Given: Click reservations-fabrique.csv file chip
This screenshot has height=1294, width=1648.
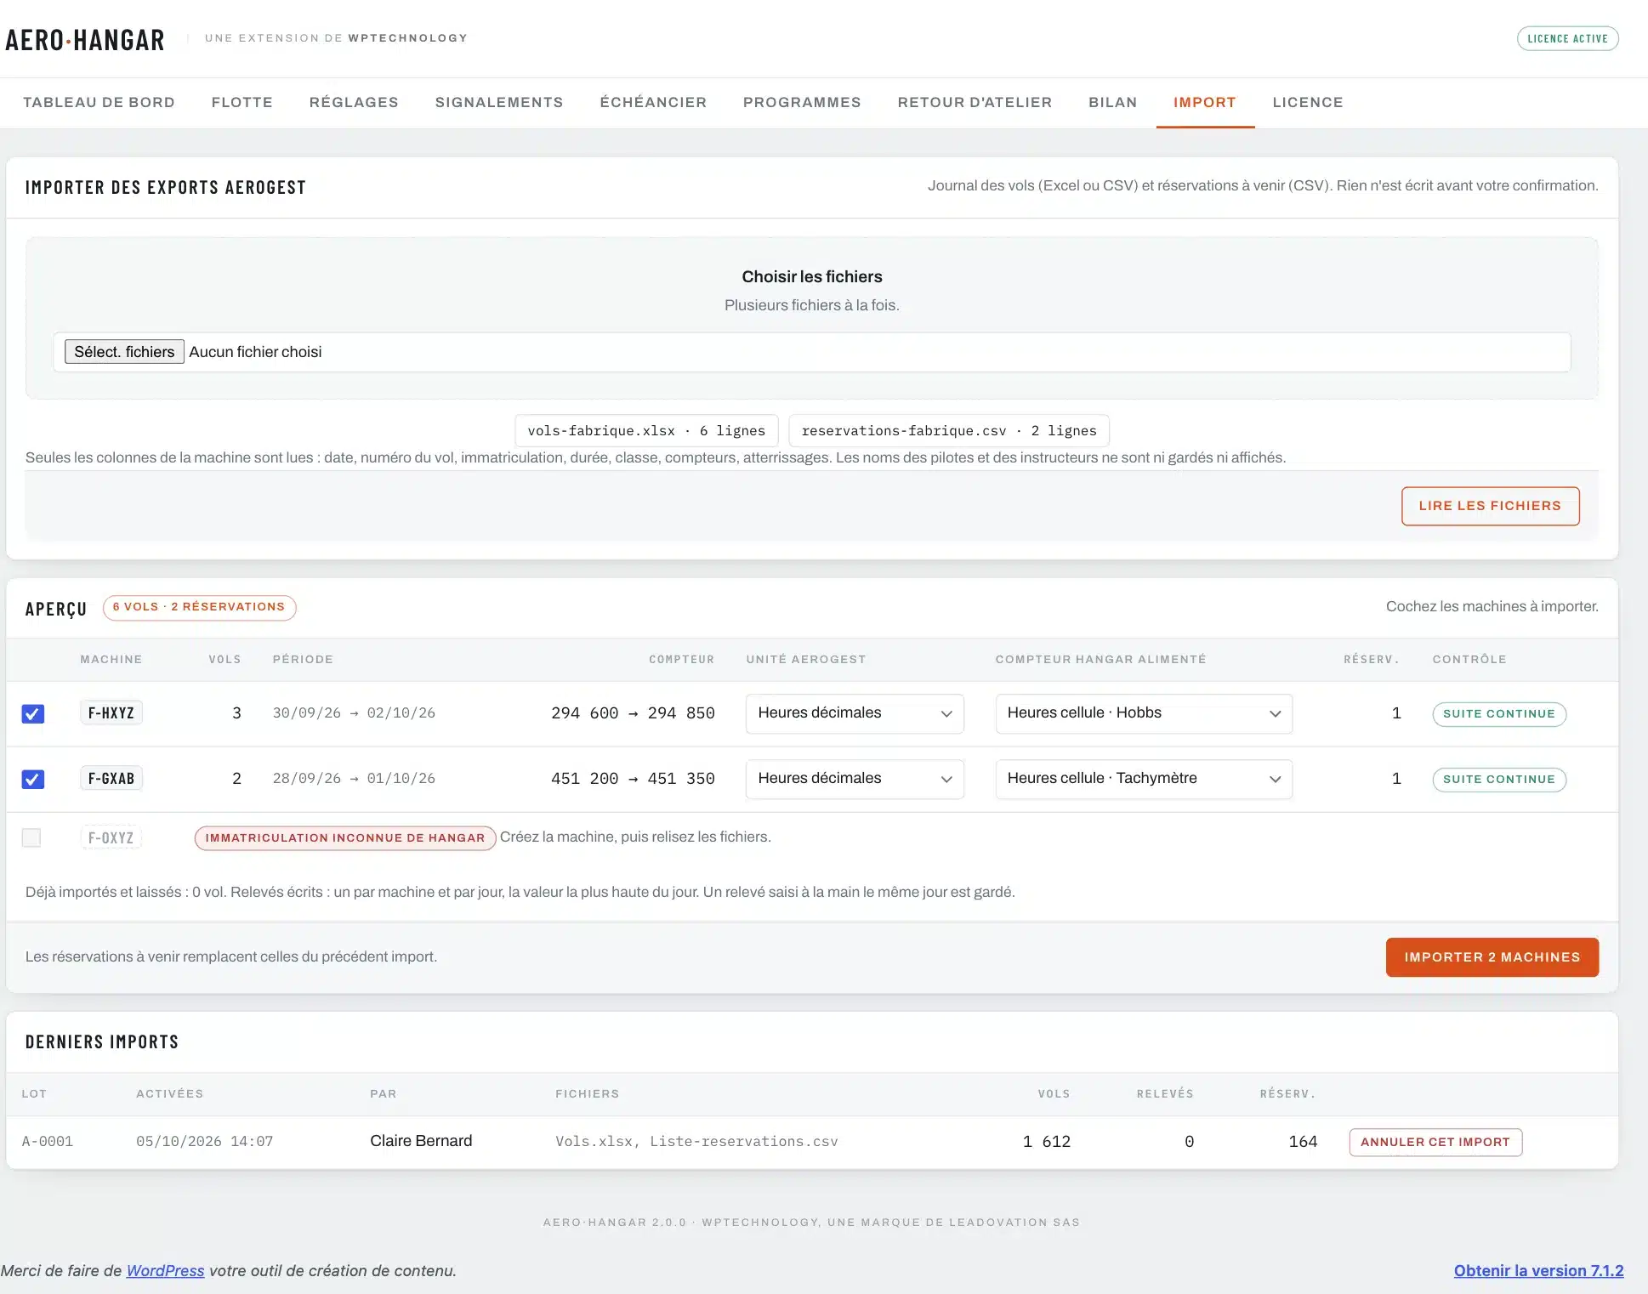Looking at the screenshot, I should click(949, 431).
